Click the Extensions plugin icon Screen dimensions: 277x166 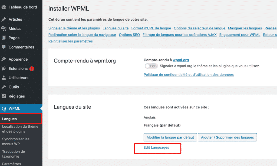(4, 69)
